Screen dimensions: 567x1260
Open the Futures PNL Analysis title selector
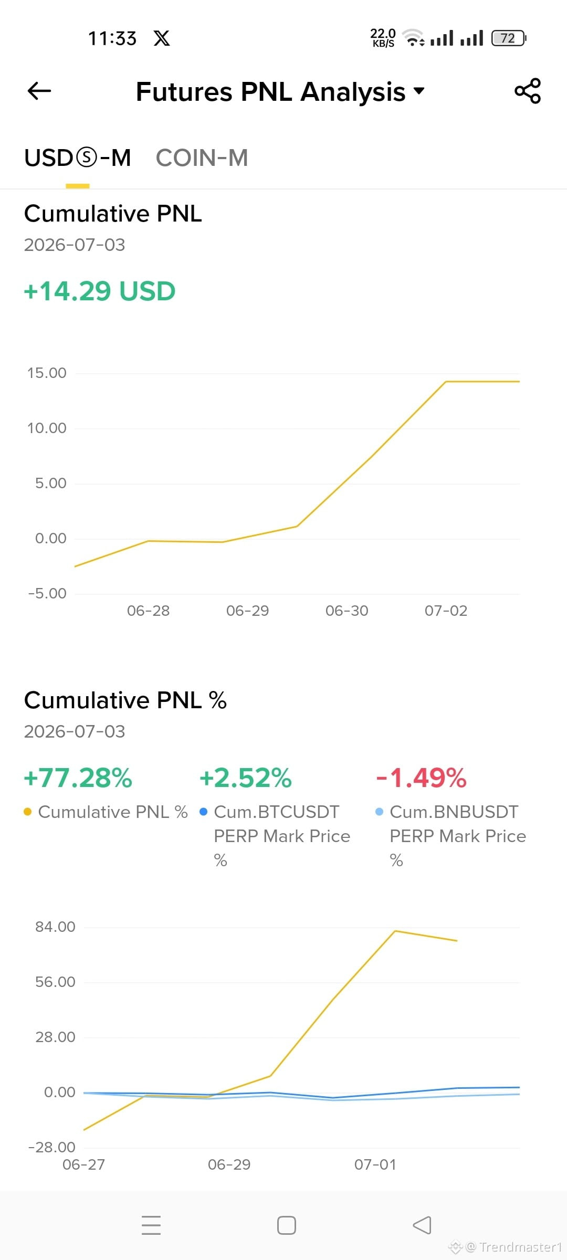click(x=280, y=92)
